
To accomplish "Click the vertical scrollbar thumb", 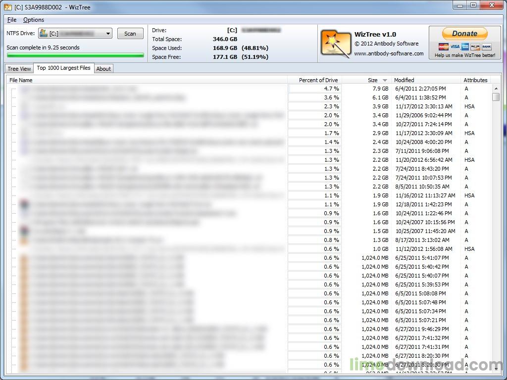I will [x=496, y=97].
